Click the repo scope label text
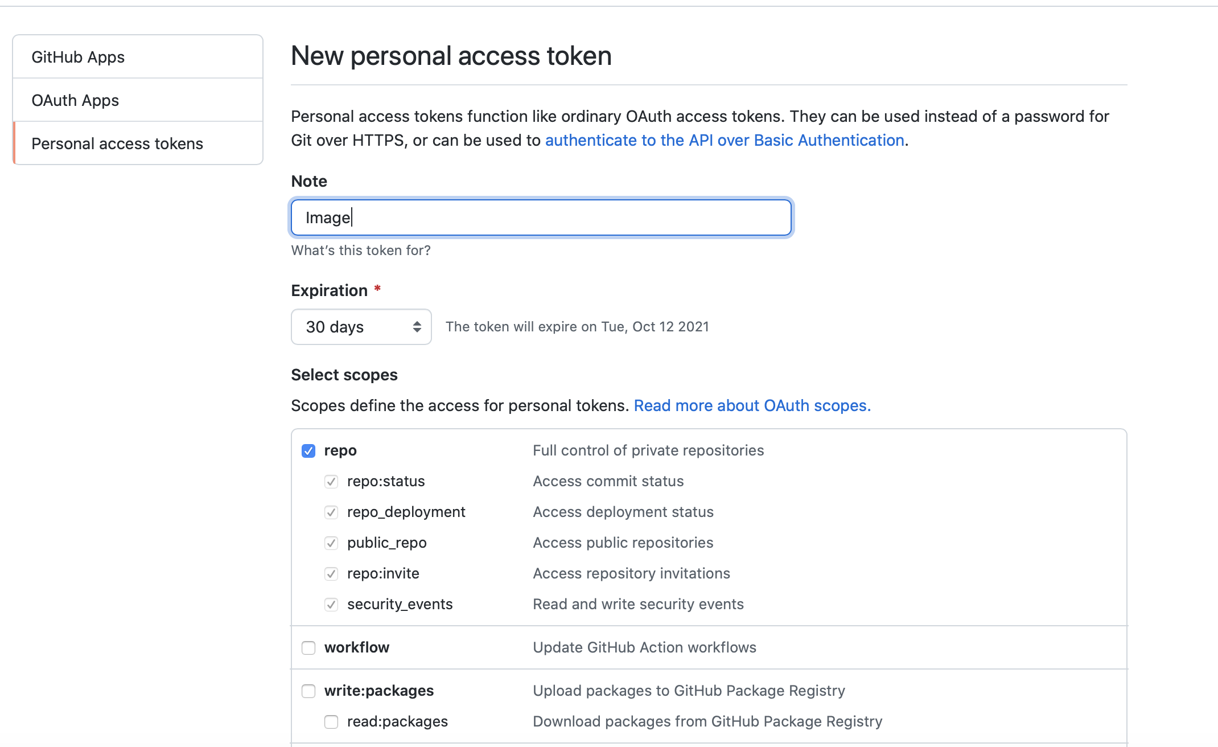 point(340,450)
